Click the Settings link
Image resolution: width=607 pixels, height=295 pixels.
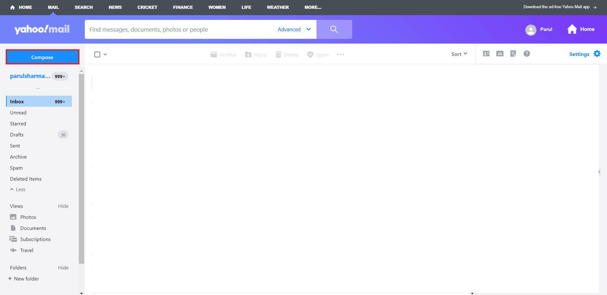click(x=579, y=54)
